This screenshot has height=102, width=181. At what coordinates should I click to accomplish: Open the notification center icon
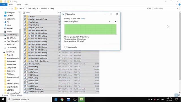click(x=176, y=99)
